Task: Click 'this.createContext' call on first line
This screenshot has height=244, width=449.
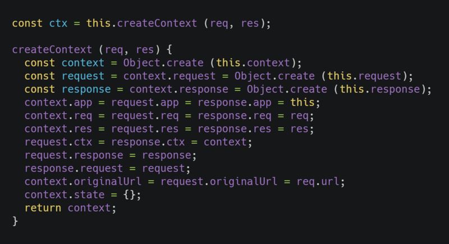Action: (142, 23)
